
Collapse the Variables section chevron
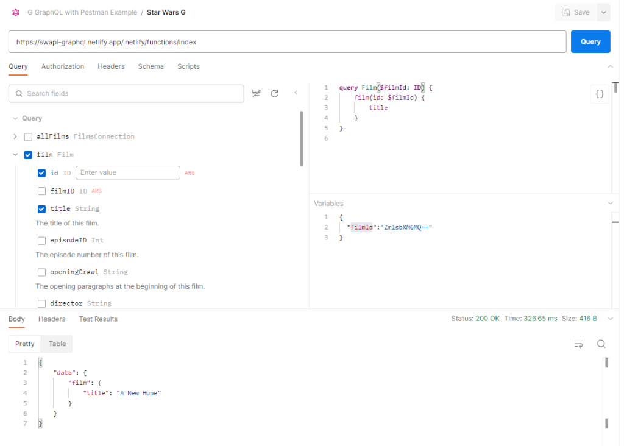pos(611,203)
